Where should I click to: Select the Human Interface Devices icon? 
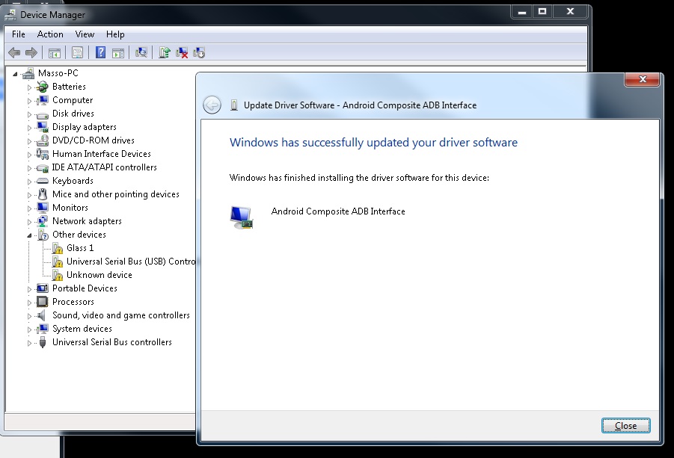coord(42,154)
